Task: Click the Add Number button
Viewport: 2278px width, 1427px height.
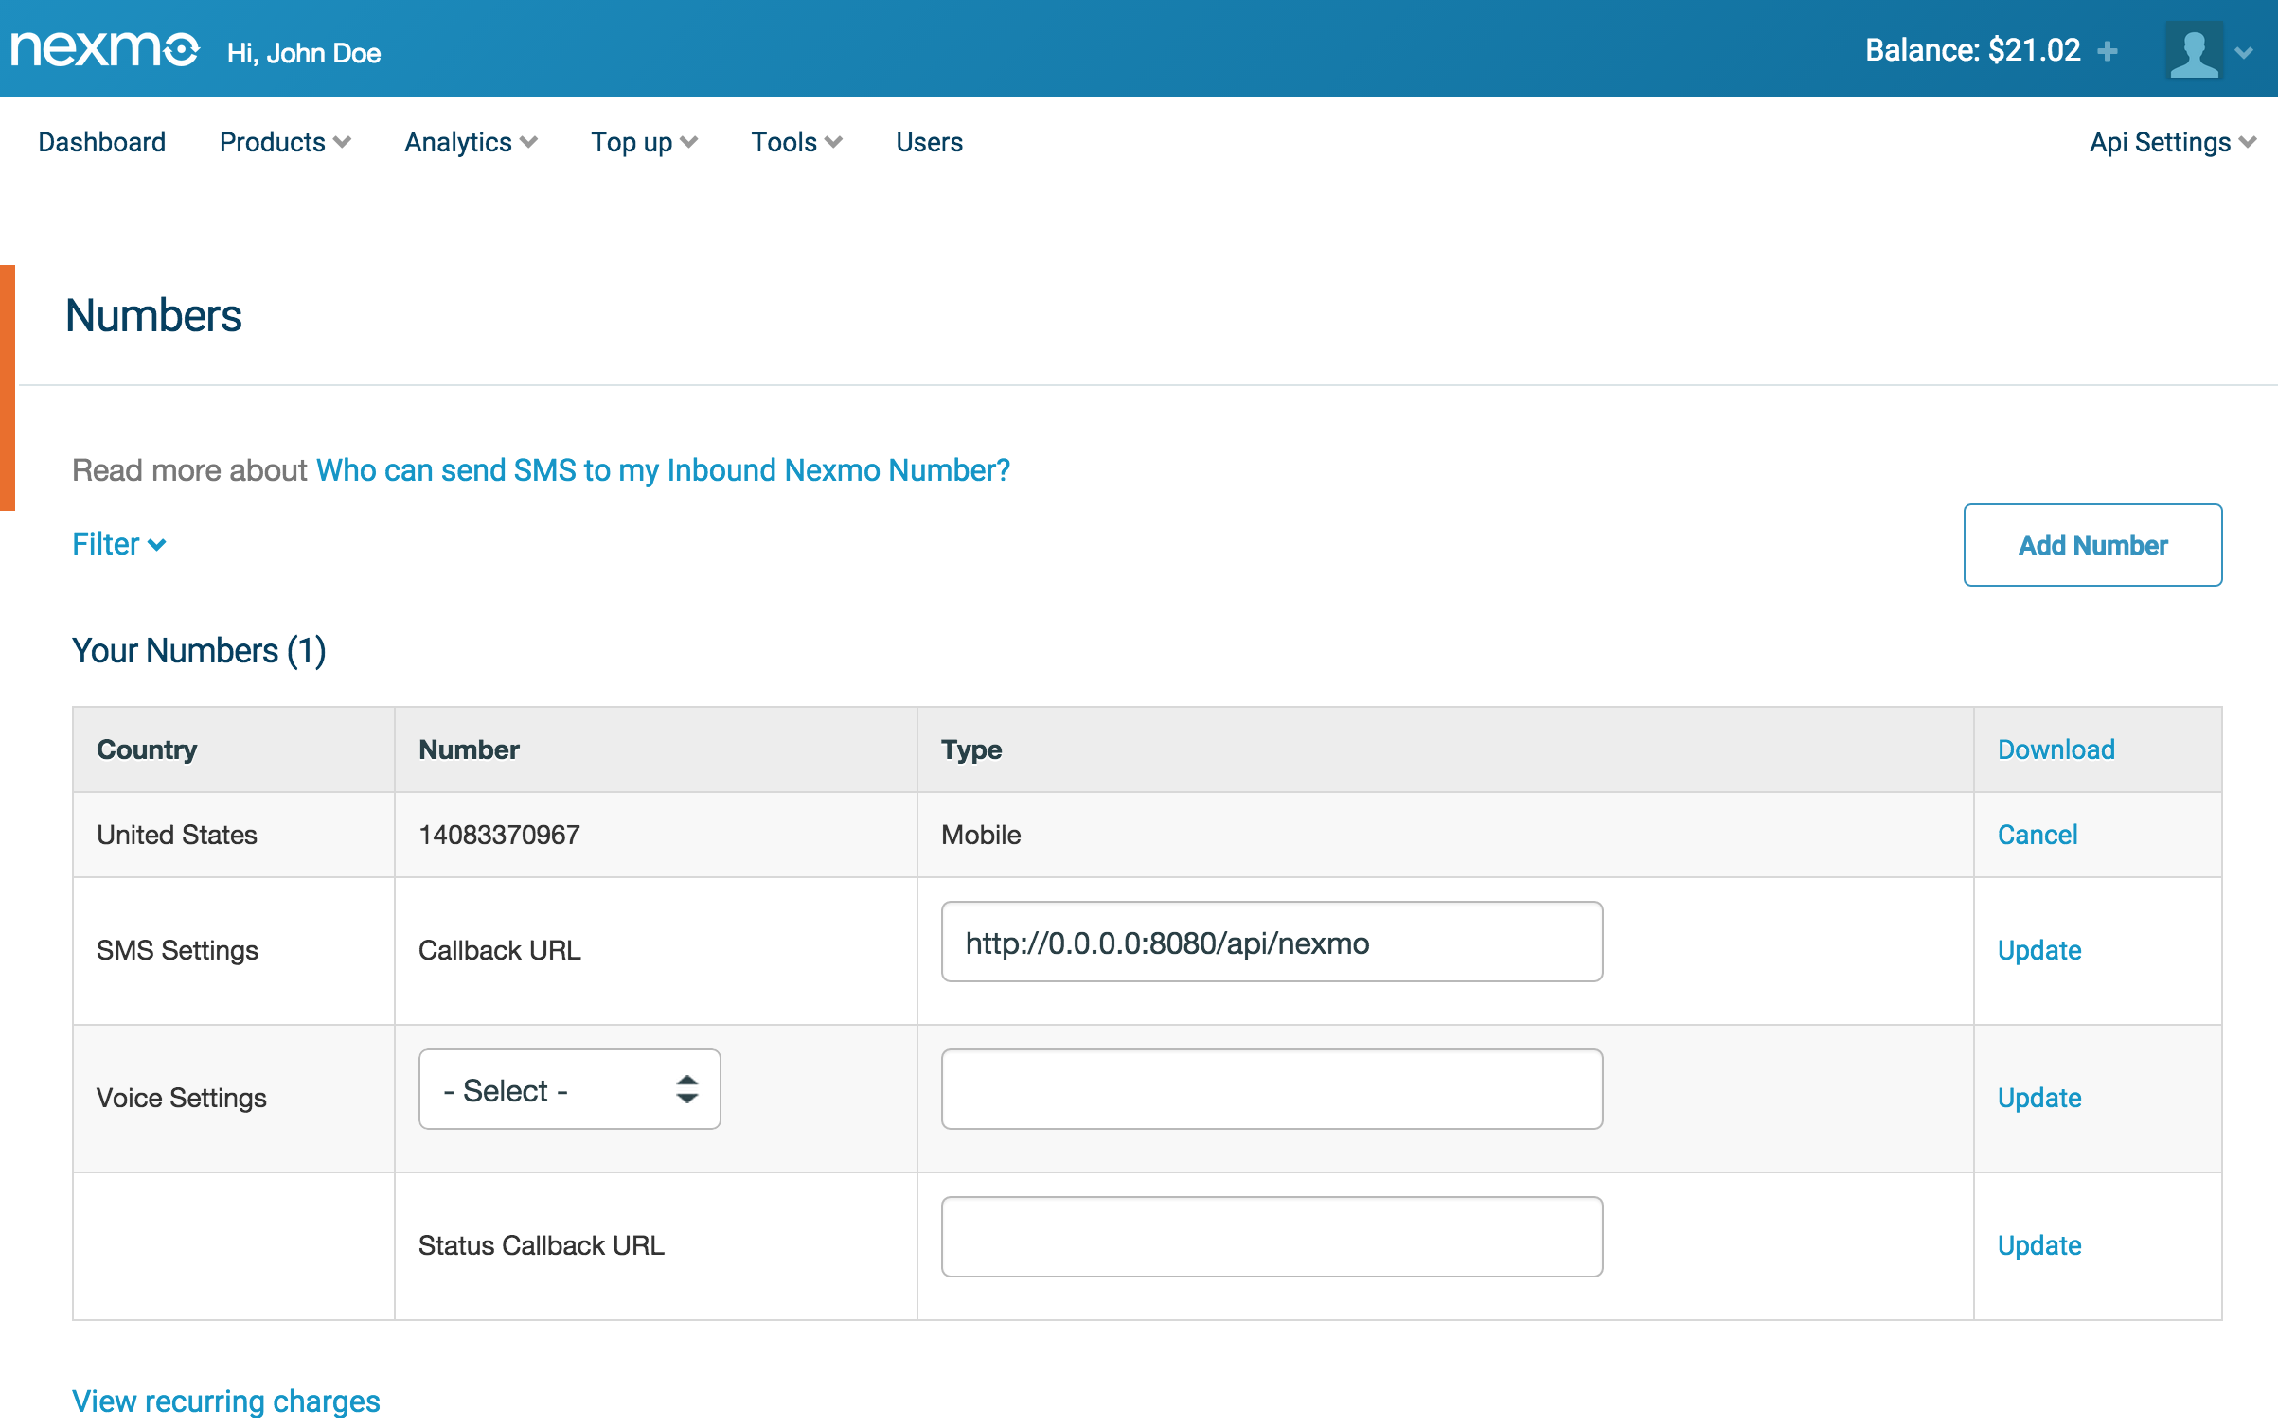Action: 2092,545
